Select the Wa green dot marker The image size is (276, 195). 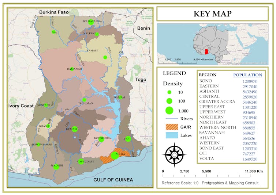54,32
